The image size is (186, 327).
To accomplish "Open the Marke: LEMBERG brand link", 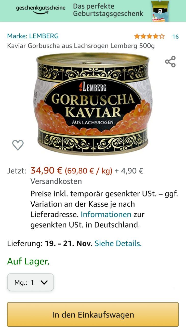I will 33,36.
